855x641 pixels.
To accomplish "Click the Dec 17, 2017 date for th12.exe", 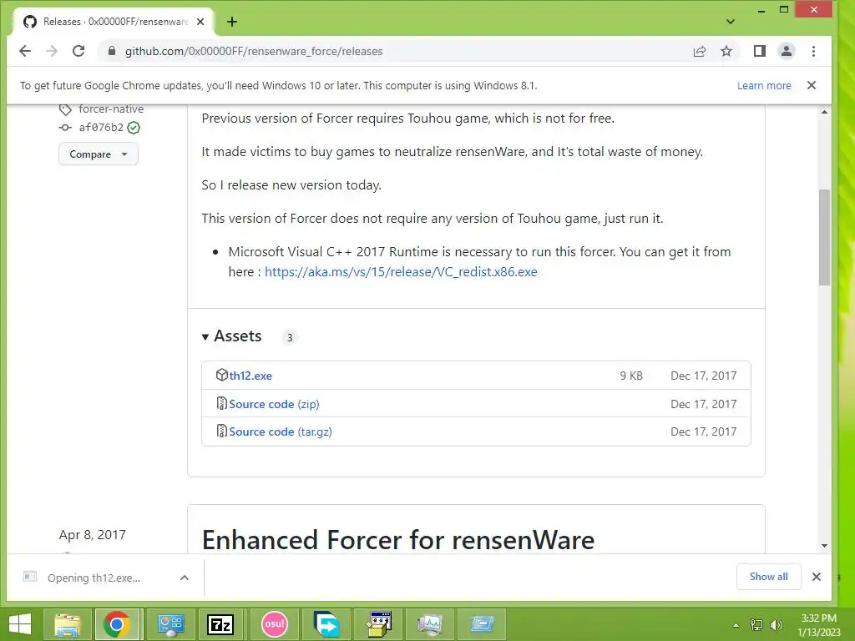I will (x=703, y=376).
